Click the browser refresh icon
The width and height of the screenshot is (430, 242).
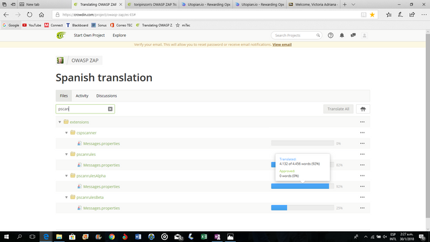30,15
